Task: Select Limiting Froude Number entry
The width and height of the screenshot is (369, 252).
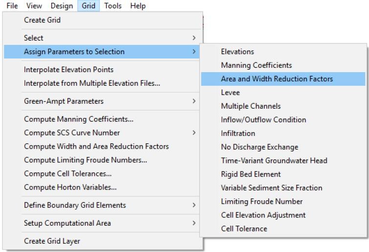Action: [x=261, y=201]
